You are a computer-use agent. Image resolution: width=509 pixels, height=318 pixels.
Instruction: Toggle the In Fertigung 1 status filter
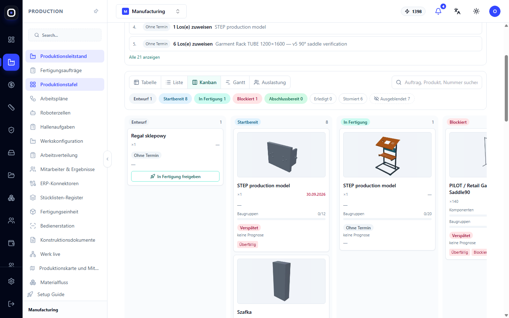click(212, 99)
